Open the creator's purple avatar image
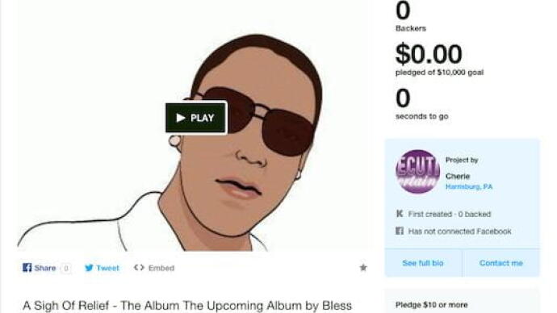Screen dimensions: 557x313 (x=418, y=171)
